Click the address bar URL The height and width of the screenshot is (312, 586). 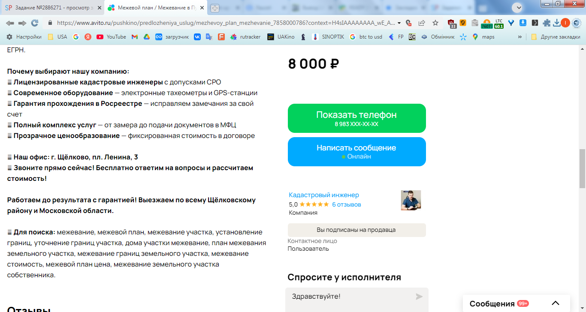226,23
